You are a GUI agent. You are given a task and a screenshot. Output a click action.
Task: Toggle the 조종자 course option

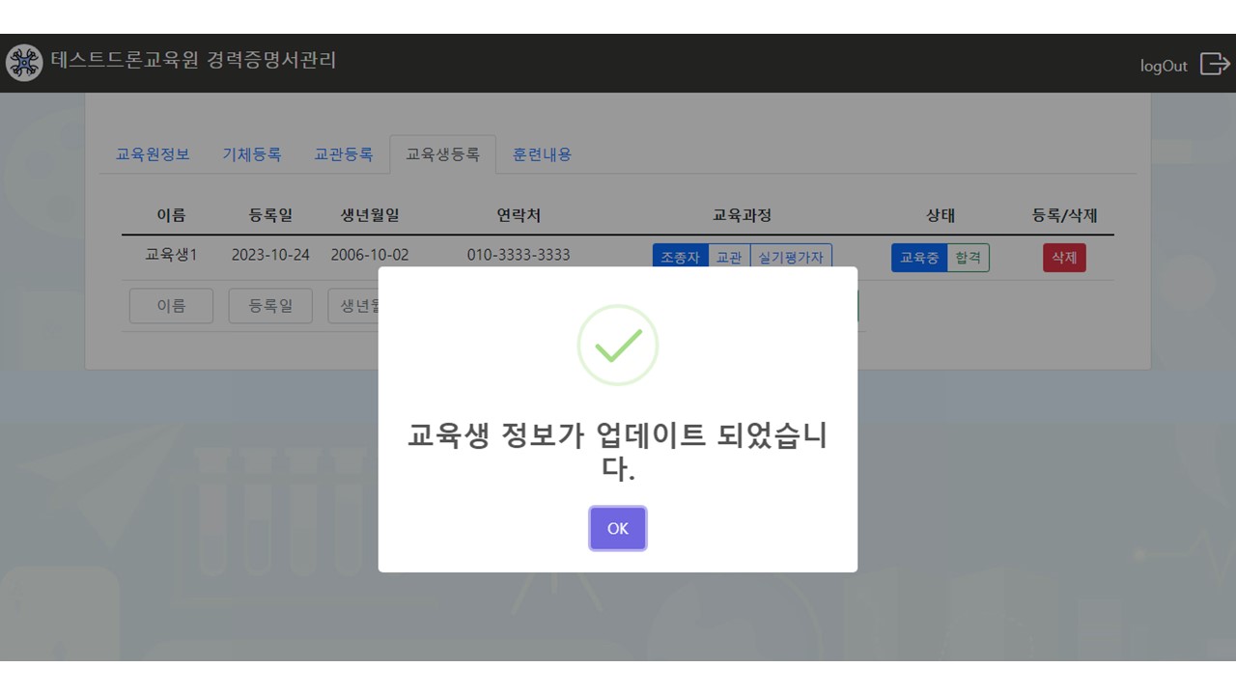(x=681, y=258)
